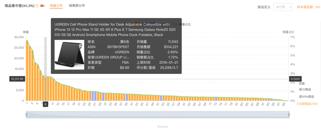
Task: Click the product title starting UGREEN Cell Phone Stand
Action: click(115, 30)
